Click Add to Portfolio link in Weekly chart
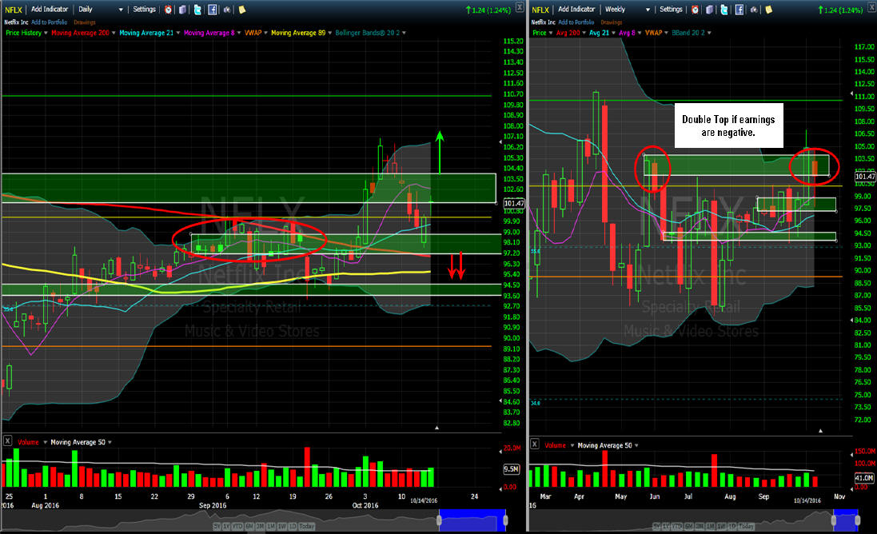The width and height of the screenshot is (877, 534). pyautogui.click(x=576, y=22)
